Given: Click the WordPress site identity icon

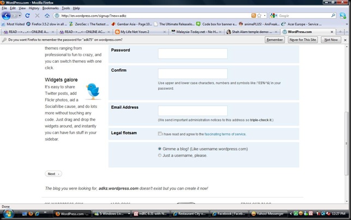Looking at the screenshot, I should tap(57, 16).
